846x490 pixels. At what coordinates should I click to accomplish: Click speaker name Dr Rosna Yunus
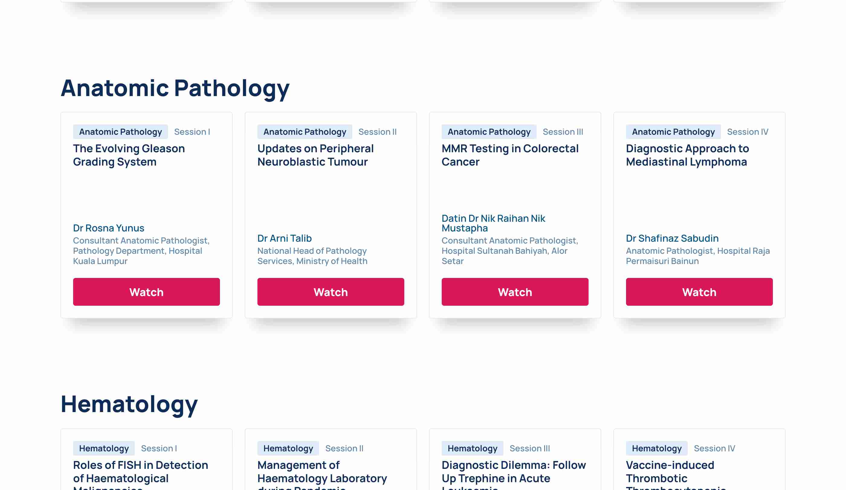pyautogui.click(x=109, y=228)
